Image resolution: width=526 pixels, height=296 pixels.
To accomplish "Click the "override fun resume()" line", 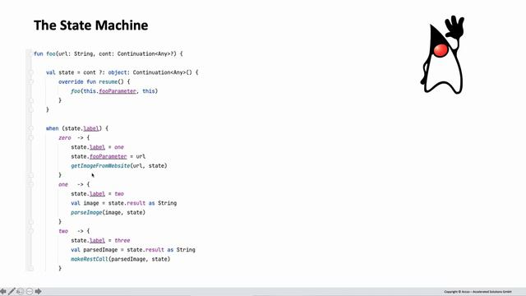I will tap(94, 82).
